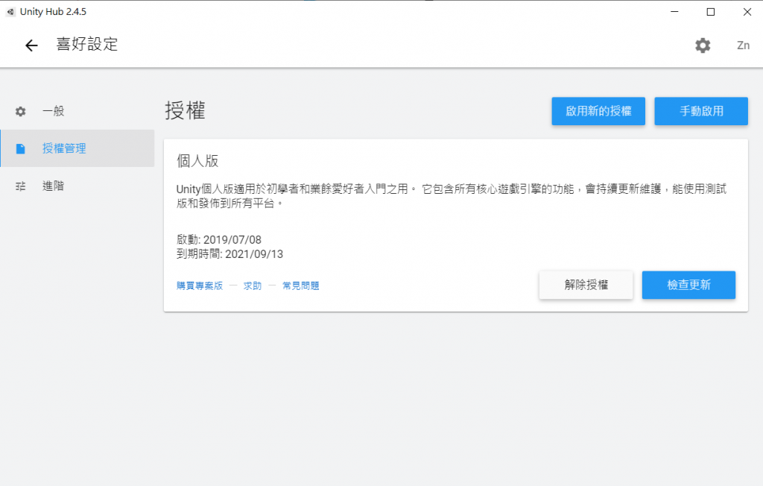Select the 授權管理 section
Screen dimensions: 763x486
77,148
